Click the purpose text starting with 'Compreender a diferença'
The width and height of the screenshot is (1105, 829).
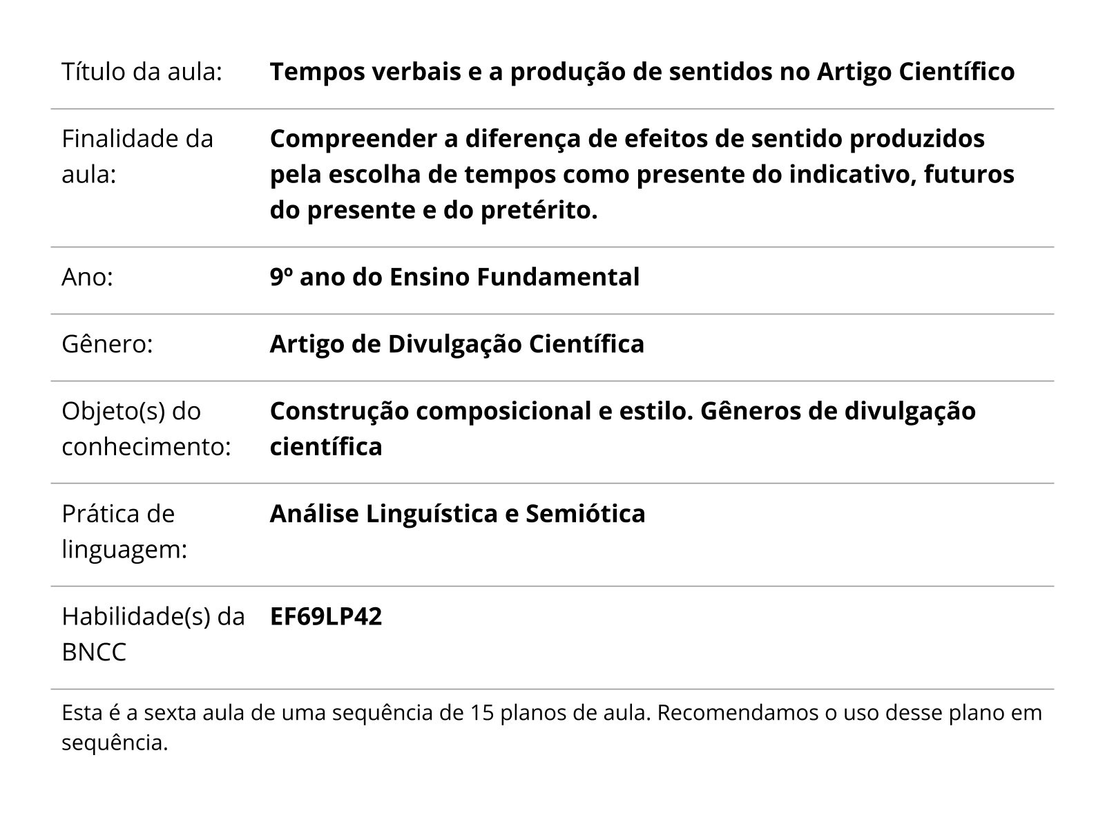coord(642,174)
